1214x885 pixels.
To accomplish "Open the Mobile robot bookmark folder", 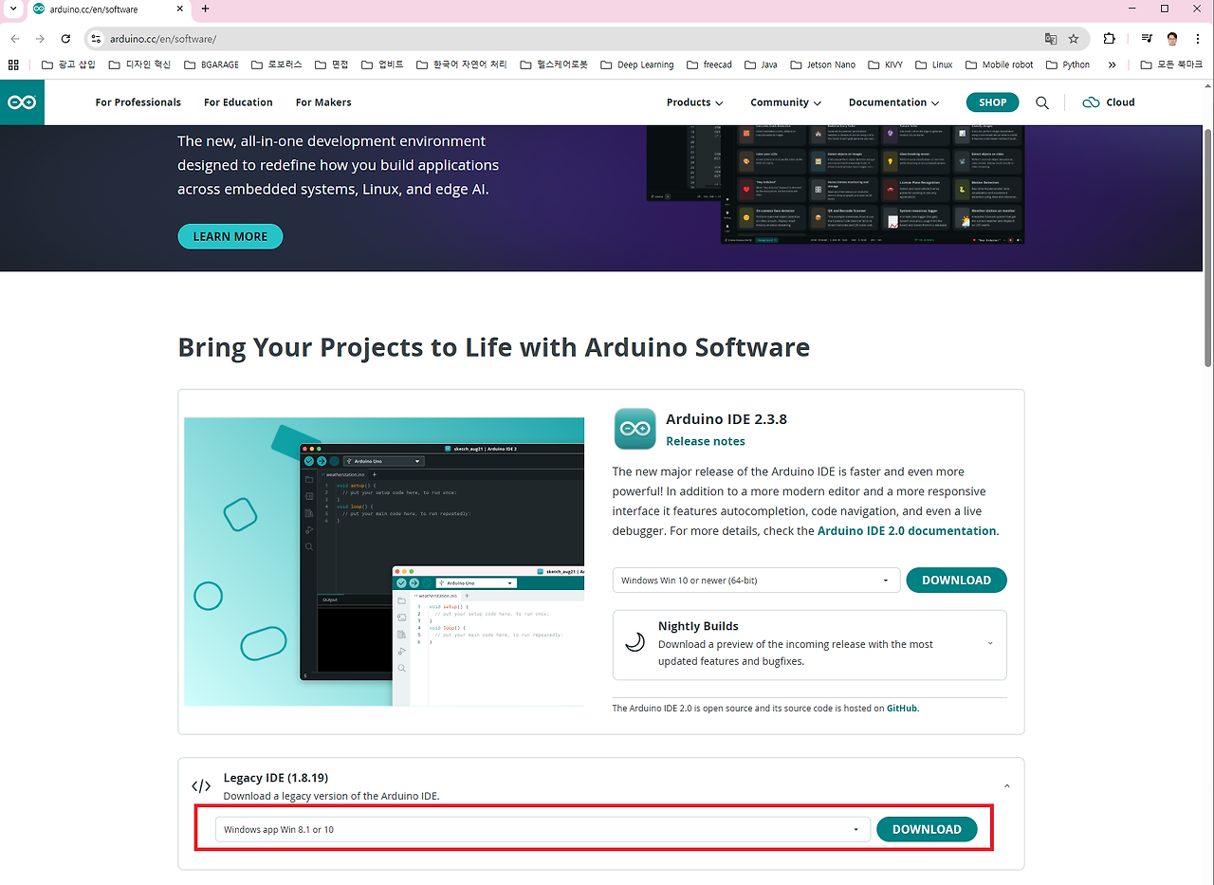I will click(x=999, y=65).
